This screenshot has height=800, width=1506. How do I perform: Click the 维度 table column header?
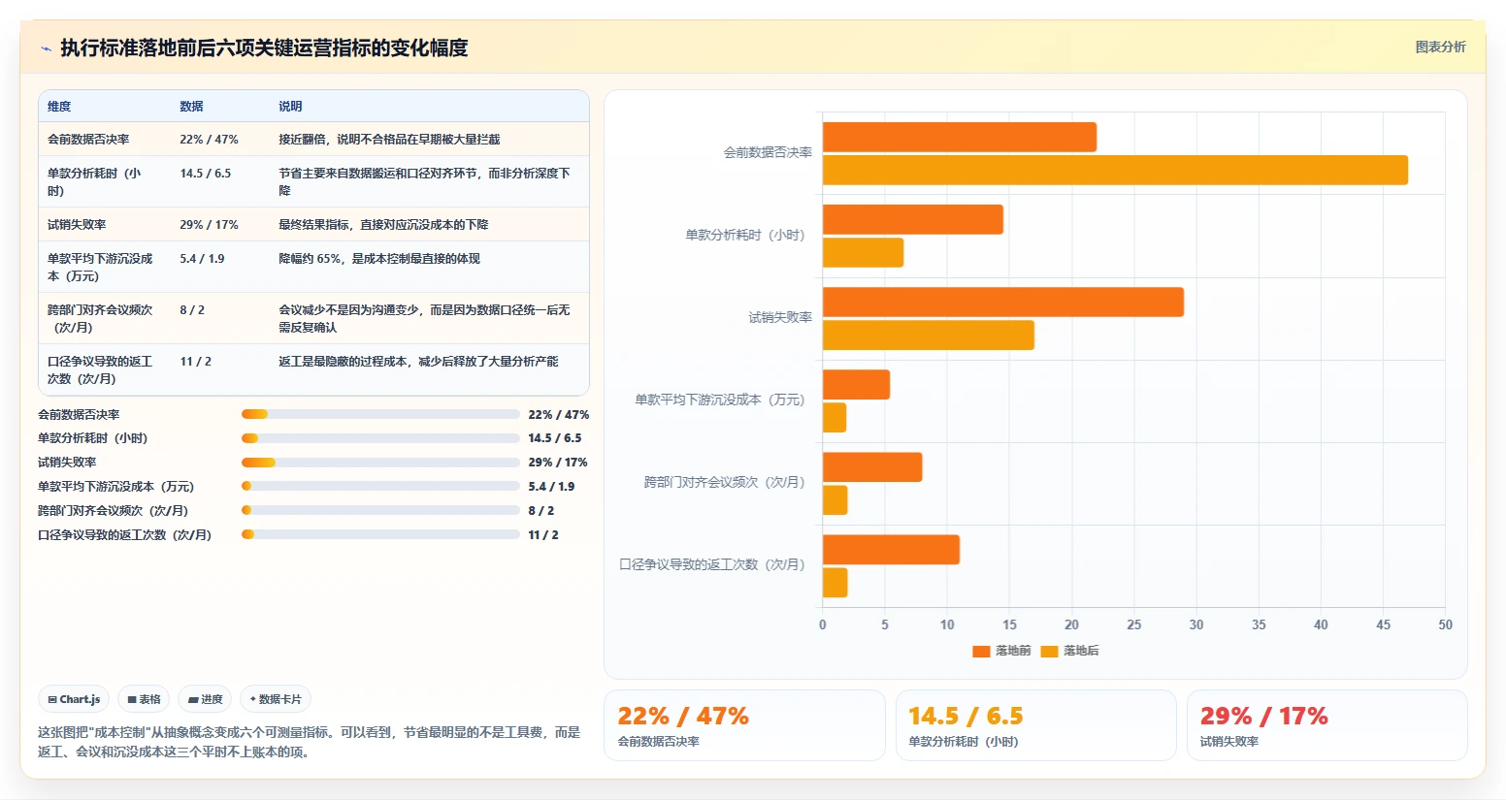59,107
